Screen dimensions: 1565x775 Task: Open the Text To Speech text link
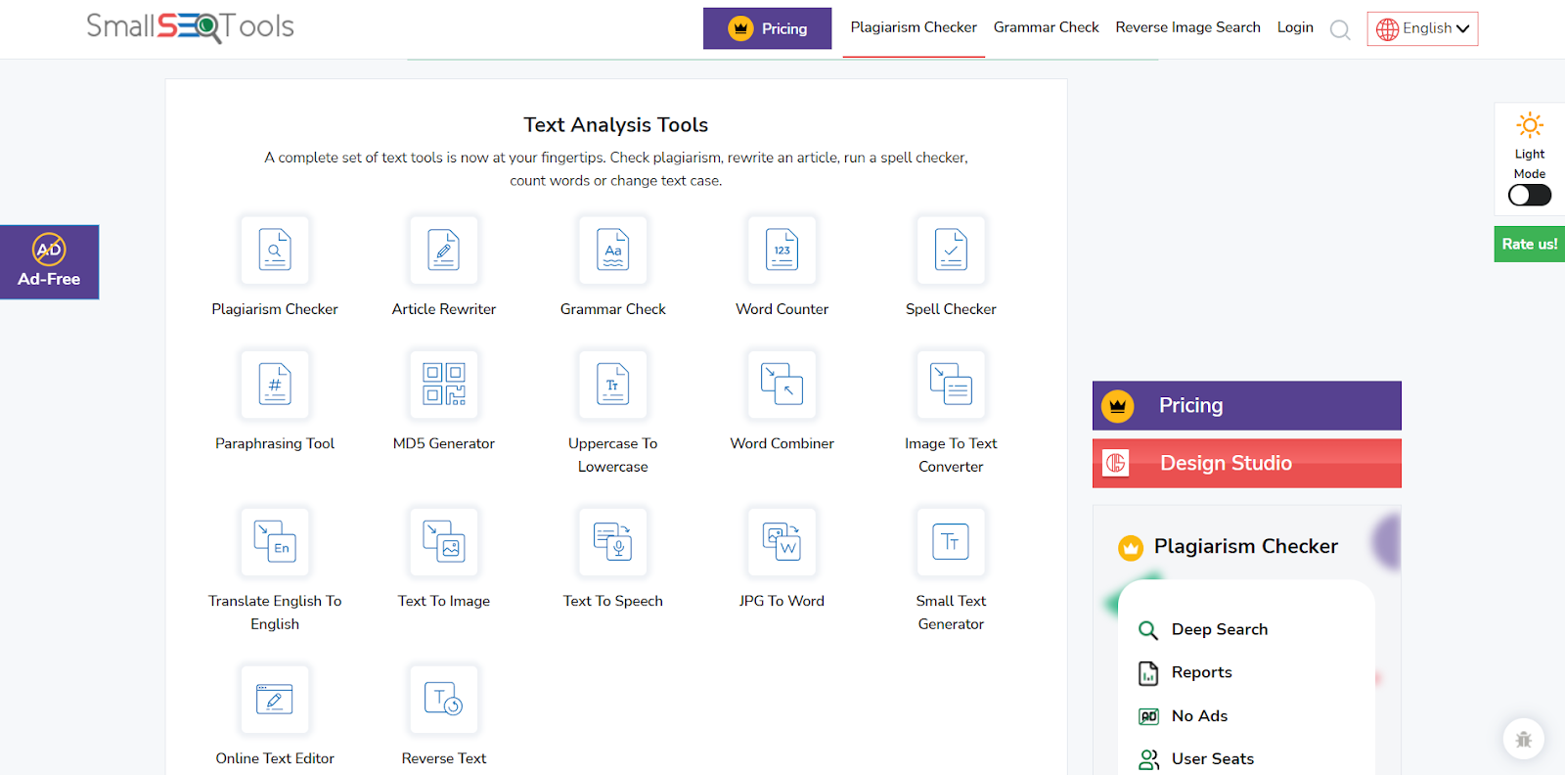(613, 601)
